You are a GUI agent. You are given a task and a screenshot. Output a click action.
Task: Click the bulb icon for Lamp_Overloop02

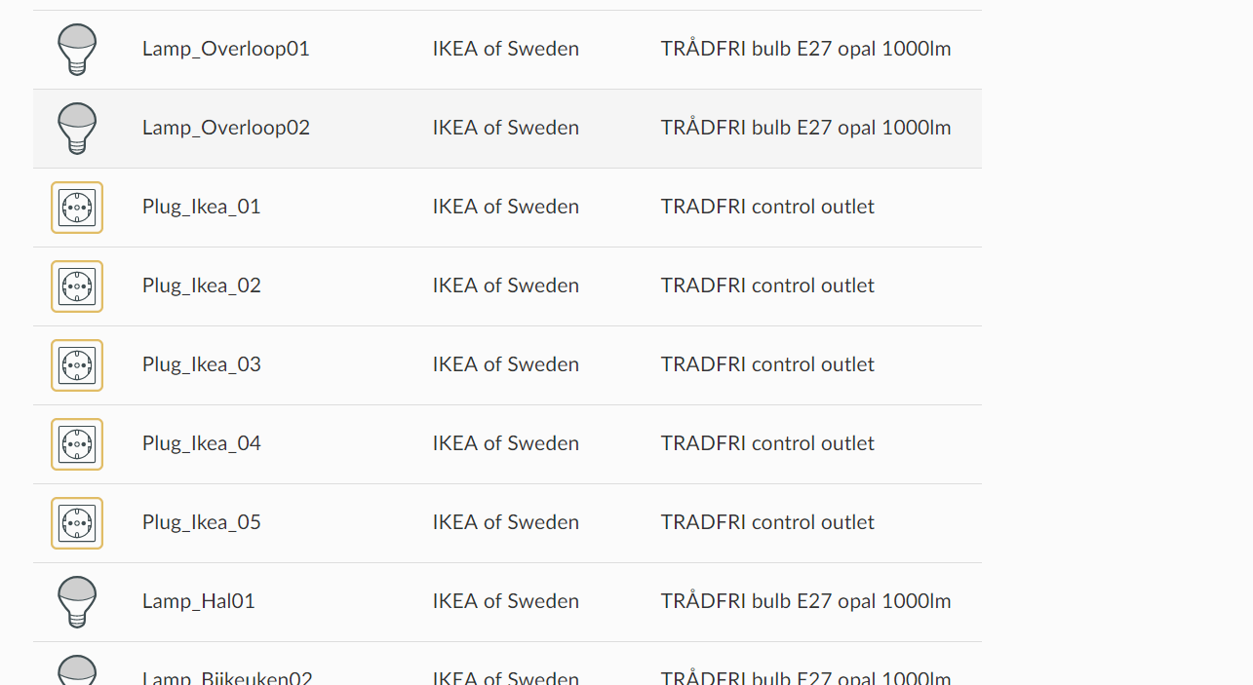[77, 129]
